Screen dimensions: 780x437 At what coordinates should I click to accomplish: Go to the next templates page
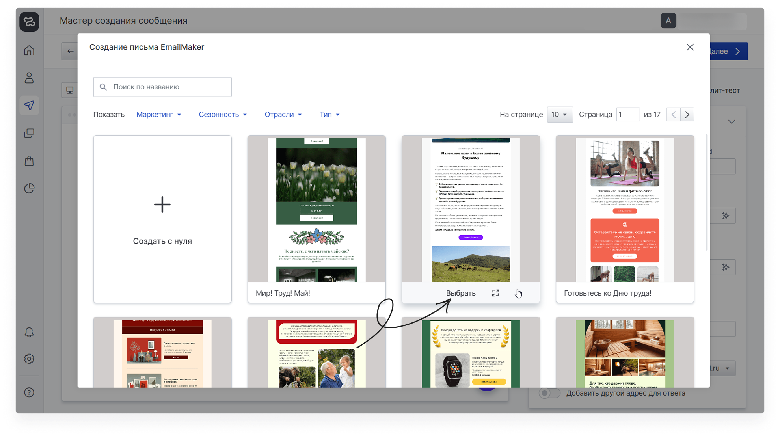click(x=687, y=115)
